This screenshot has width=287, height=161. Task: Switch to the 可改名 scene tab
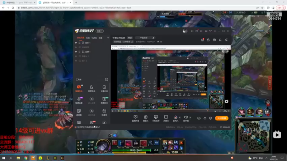tap(94, 38)
